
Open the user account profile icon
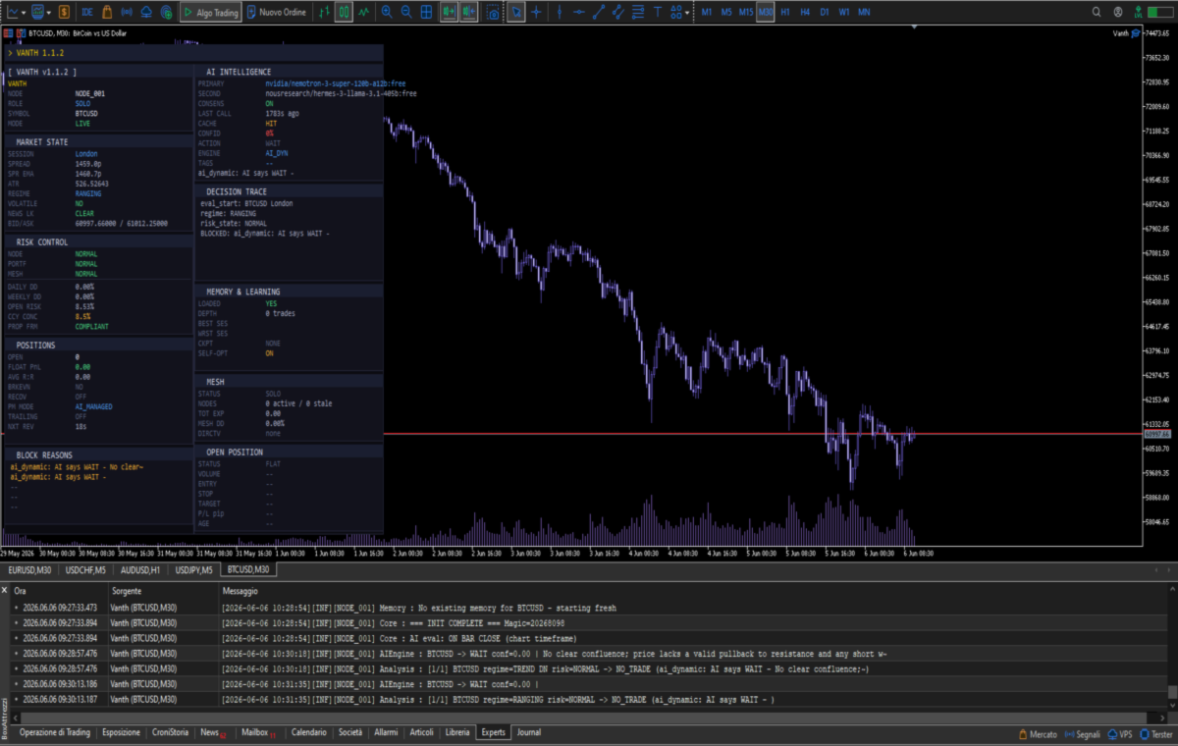[x=1118, y=12]
